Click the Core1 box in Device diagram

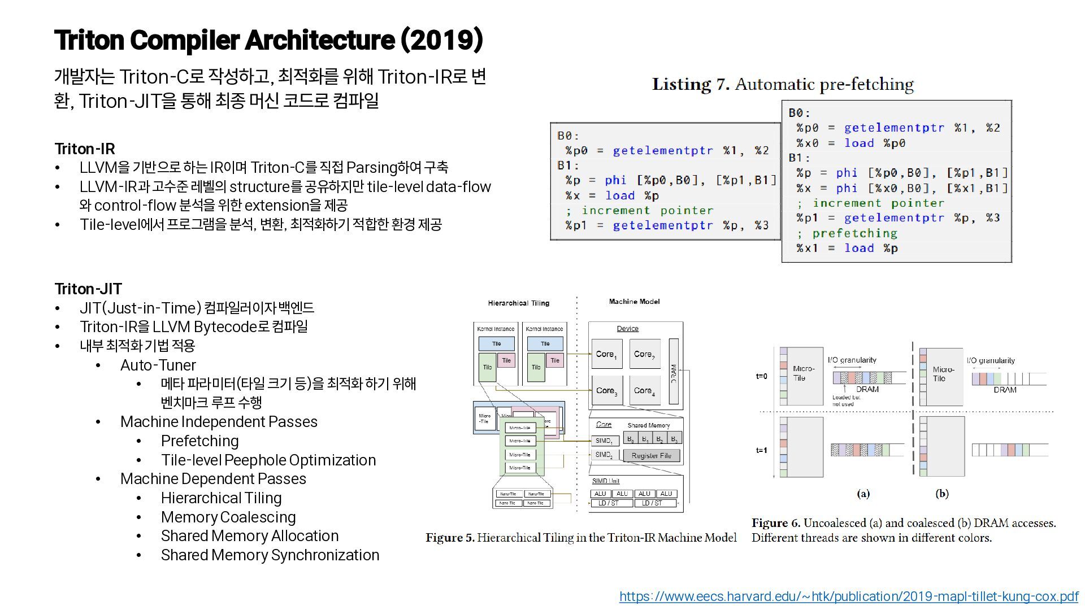(x=606, y=354)
